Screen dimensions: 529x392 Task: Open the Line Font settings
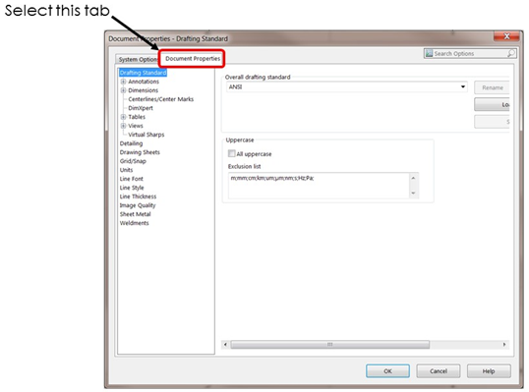tap(131, 179)
